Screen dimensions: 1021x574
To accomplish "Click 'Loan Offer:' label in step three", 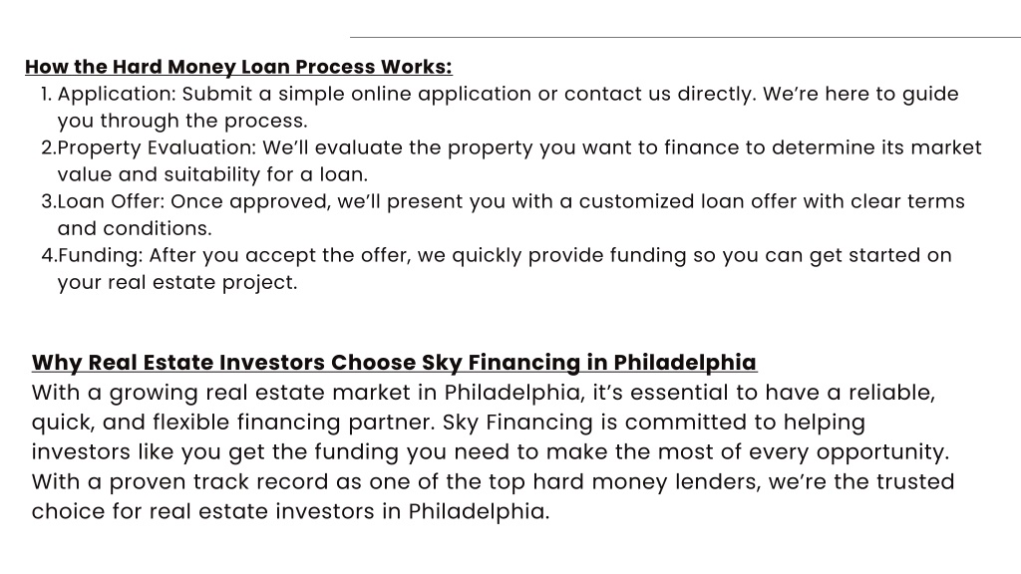I will (112, 201).
